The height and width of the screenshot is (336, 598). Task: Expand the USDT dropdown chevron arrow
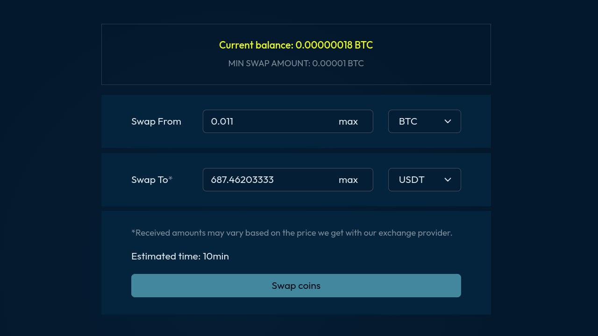448,180
